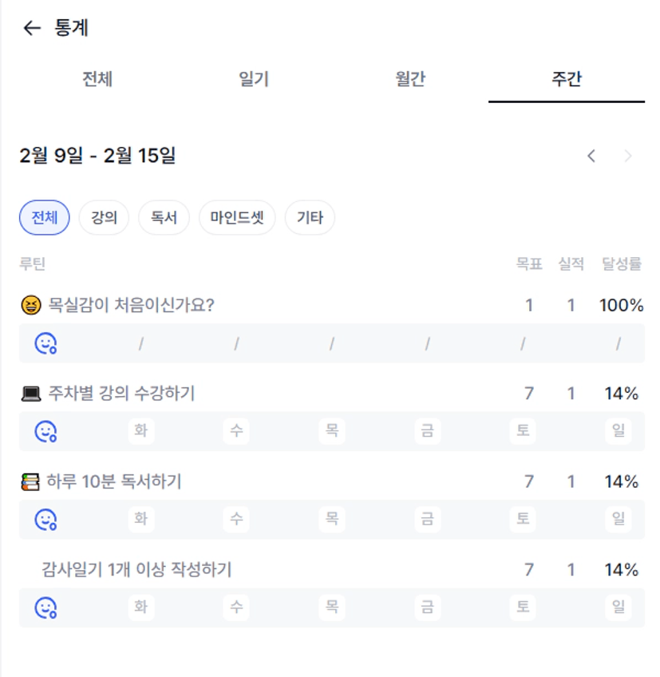The width and height of the screenshot is (660, 677).
Task: Click 화 day cell under 주차별 강의 수강하기
Action: point(141,432)
